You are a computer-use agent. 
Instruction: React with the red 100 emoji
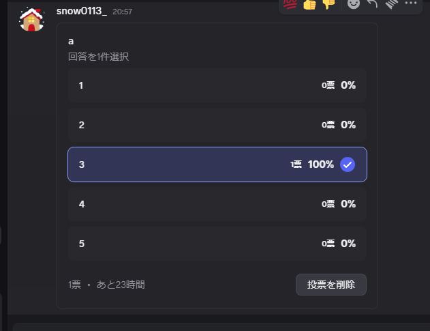tap(290, 4)
